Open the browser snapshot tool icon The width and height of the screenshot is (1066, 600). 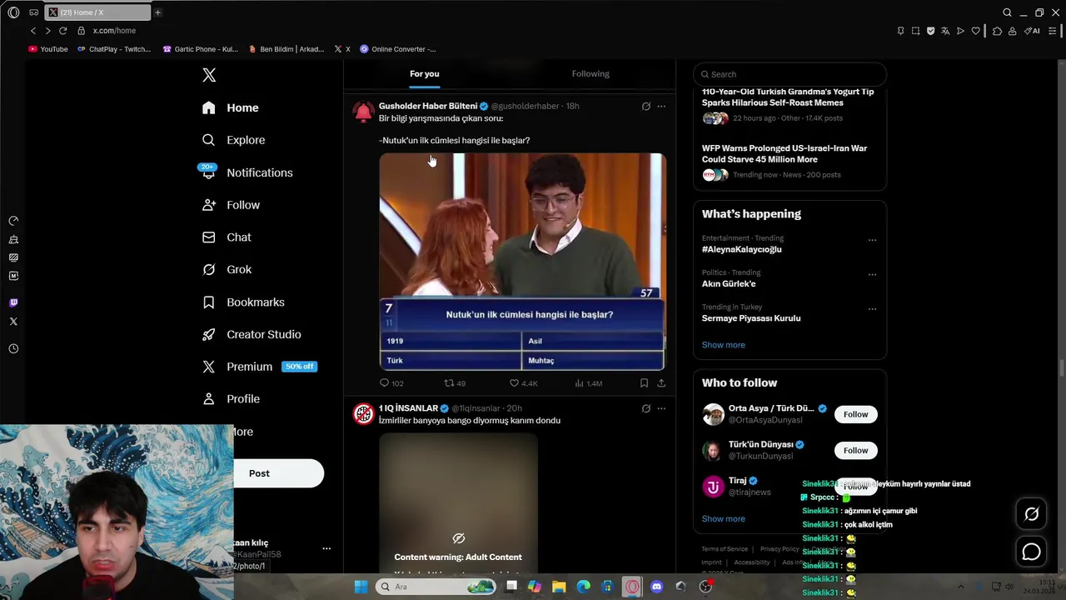[915, 31]
